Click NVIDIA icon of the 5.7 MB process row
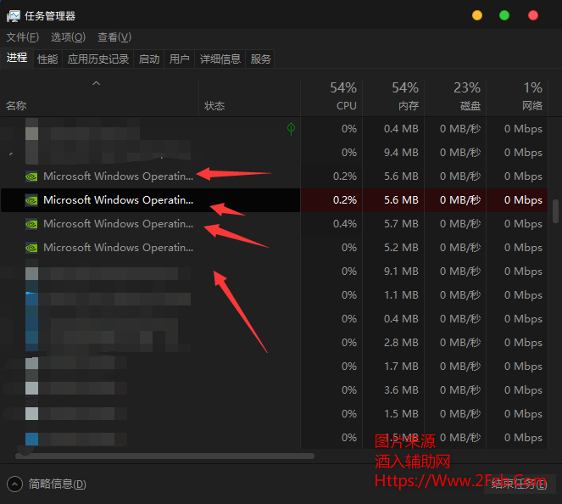Image resolution: width=562 pixels, height=504 pixels. pos(31,224)
